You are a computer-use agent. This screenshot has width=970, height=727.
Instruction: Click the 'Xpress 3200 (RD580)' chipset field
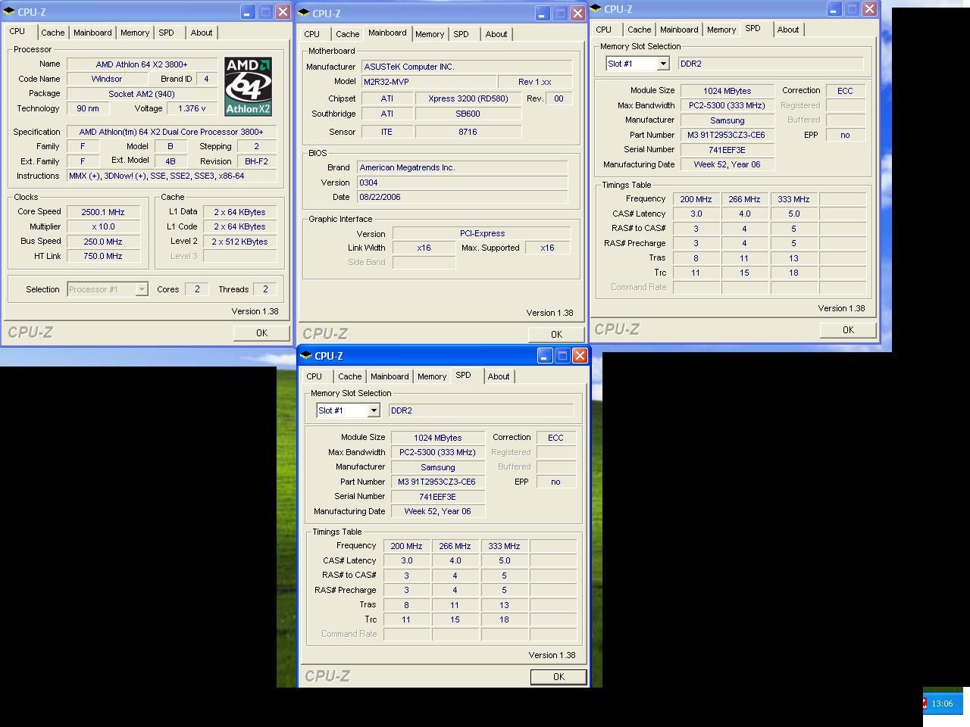(x=468, y=98)
